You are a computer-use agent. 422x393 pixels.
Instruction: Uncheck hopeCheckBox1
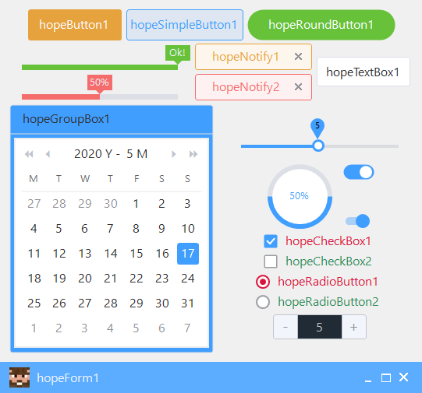click(271, 241)
